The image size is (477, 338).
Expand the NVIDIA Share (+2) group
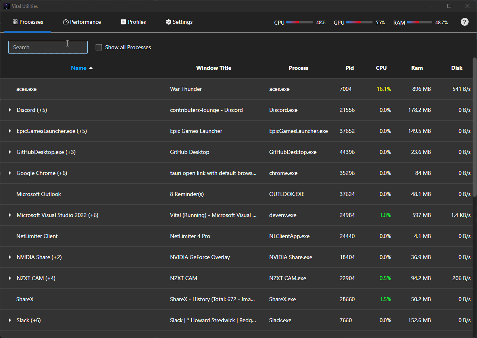point(10,257)
